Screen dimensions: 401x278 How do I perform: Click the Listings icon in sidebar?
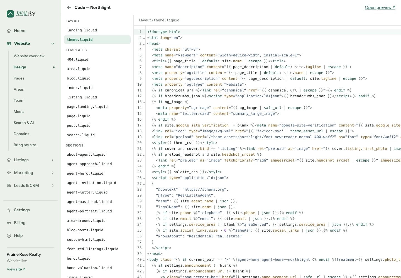tap(9, 160)
